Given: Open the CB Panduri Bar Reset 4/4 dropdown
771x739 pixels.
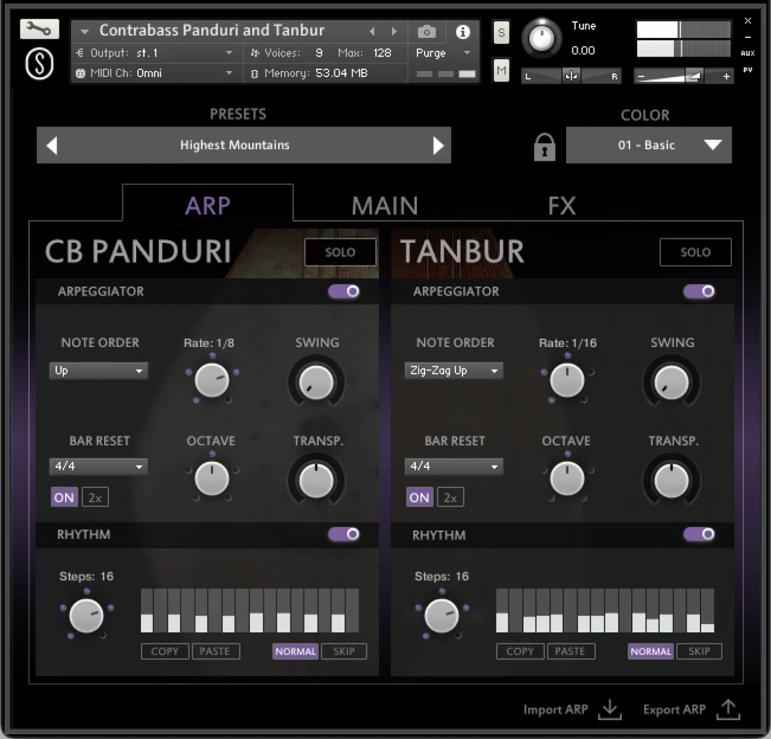Looking at the screenshot, I should tap(98, 467).
